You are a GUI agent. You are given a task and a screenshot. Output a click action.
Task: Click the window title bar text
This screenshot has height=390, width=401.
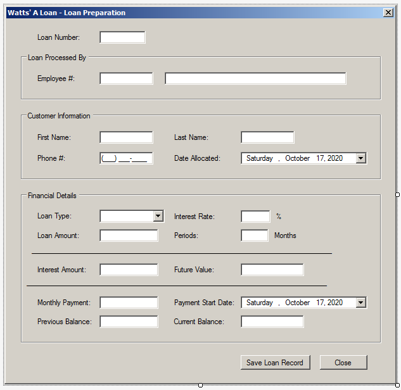coord(67,13)
